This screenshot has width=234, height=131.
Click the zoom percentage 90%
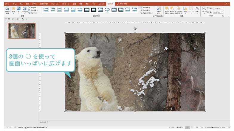(224, 127)
